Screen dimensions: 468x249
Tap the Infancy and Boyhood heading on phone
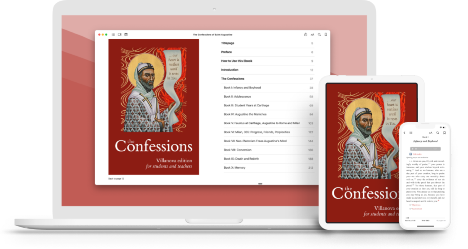pyautogui.click(x=425, y=141)
